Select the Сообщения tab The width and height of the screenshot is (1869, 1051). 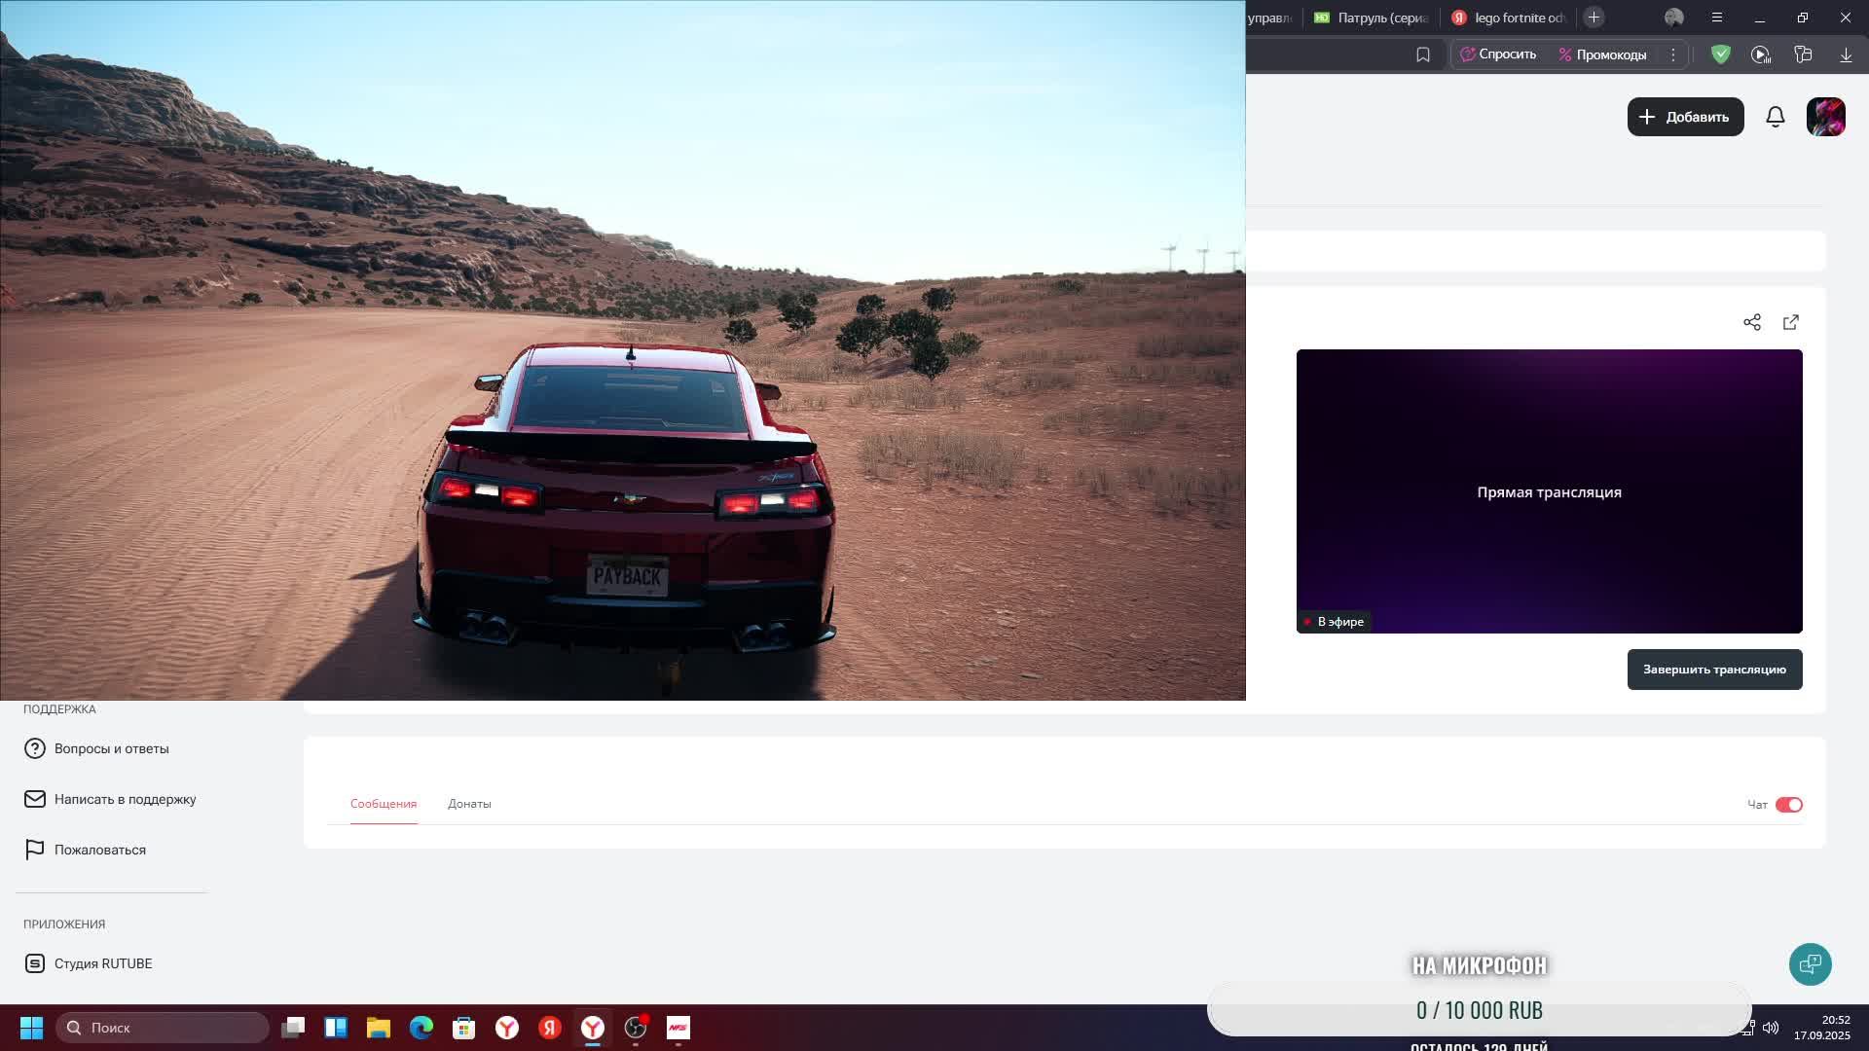[384, 804]
